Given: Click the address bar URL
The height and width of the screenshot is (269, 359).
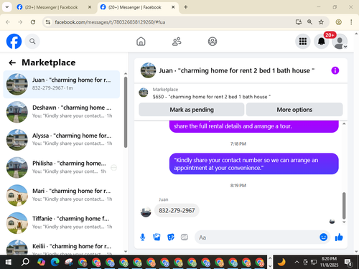Looking at the screenshot, I should 110,22.
